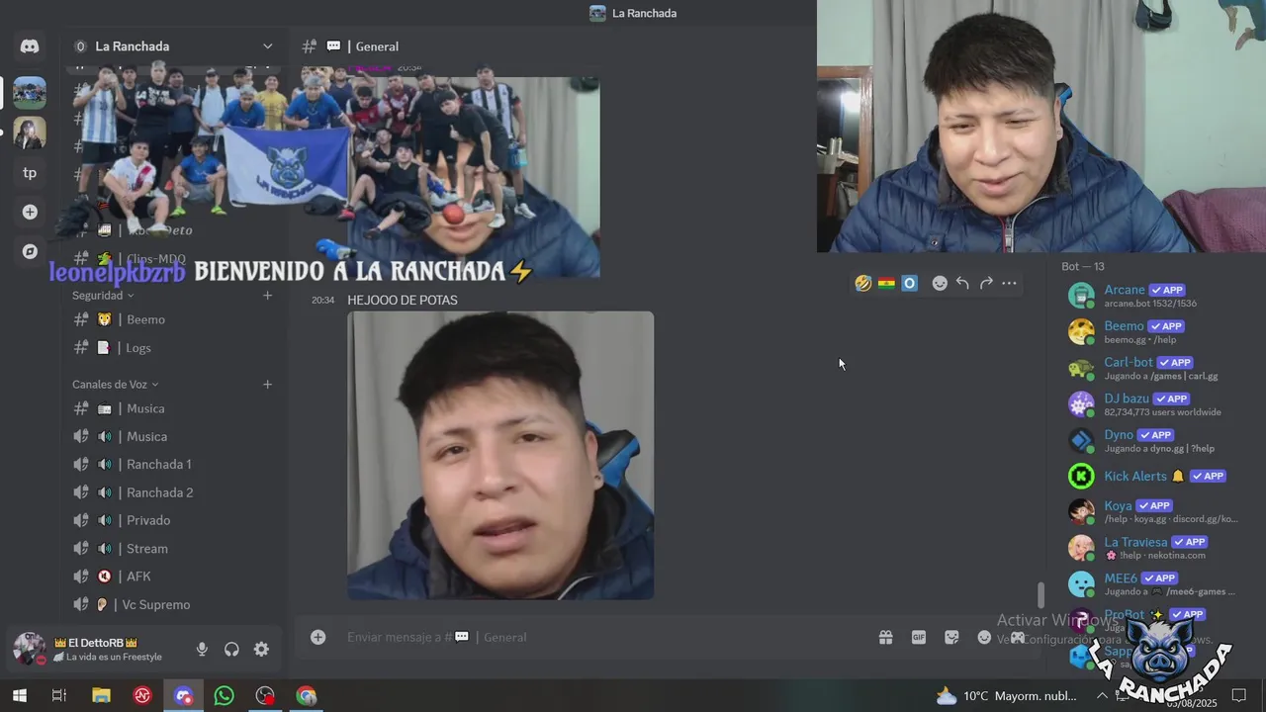Viewport: 1266px width, 712px height.
Task: Open User Settings gear icon
Action: point(261,650)
